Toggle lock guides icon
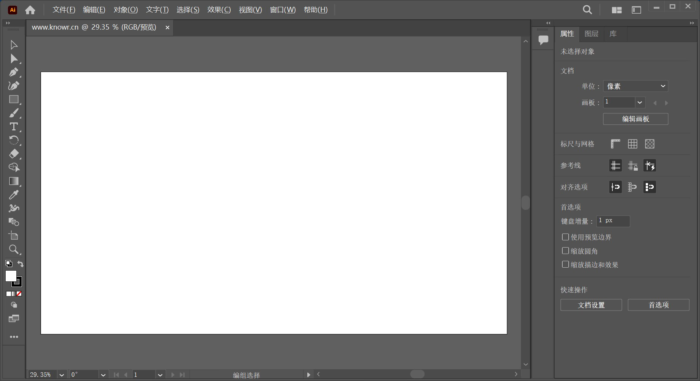This screenshot has height=381, width=700. pyautogui.click(x=632, y=166)
